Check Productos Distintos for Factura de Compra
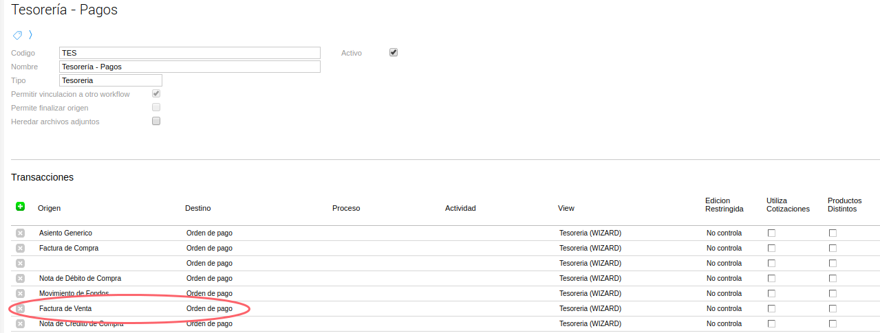Screen dimensions: 880x333 tap(833, 249)
